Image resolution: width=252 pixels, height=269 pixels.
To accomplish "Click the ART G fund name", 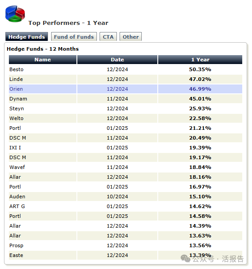I will [x=17, y=206].
